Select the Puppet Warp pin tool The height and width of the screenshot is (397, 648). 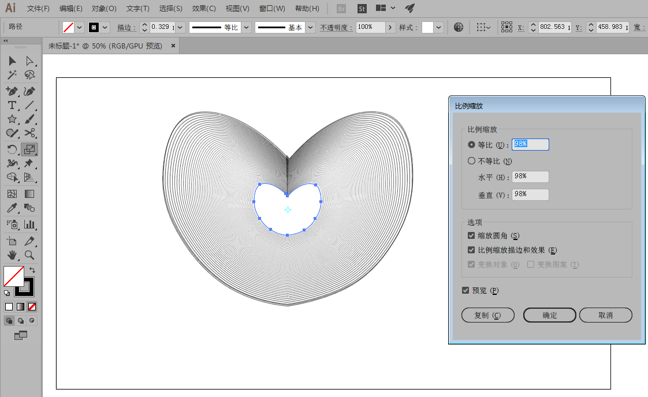29,163
